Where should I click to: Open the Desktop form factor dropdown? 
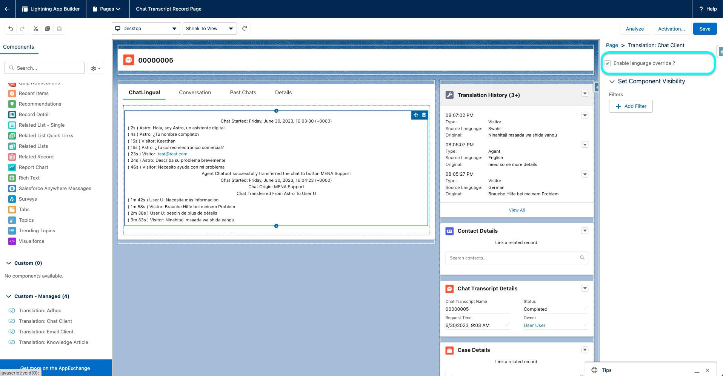pyautogui.click(x=146, y=29)
